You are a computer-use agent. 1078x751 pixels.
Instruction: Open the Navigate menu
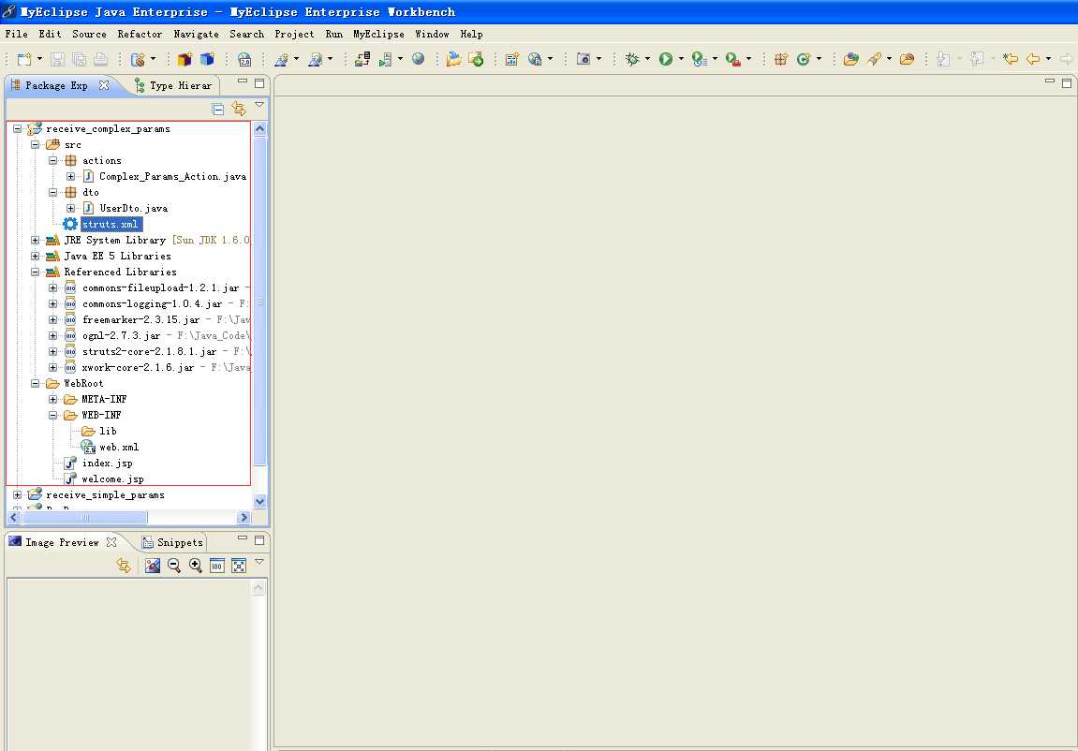pyautogui.click(x=196, y=34)
